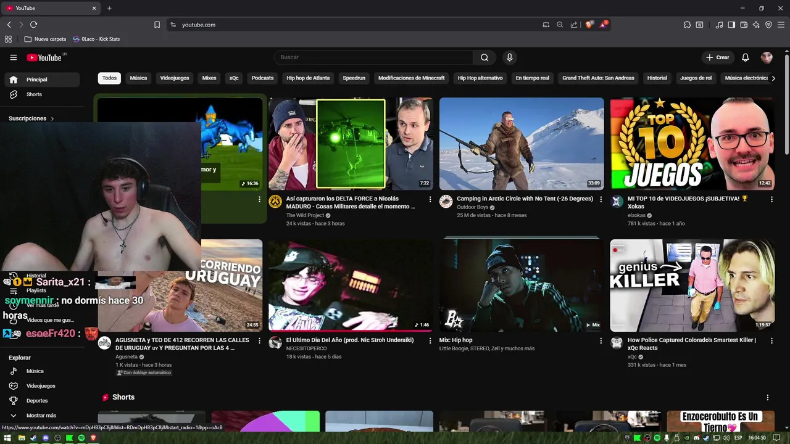Open Shorts in the sidebar

(42, 94)
